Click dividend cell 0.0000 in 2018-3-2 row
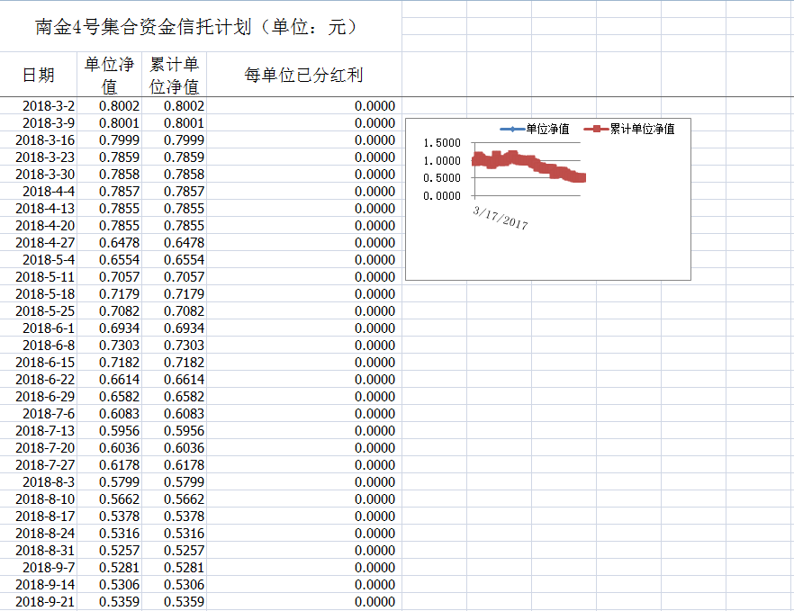This screenshot has width=794, height=611. point(304,106)
